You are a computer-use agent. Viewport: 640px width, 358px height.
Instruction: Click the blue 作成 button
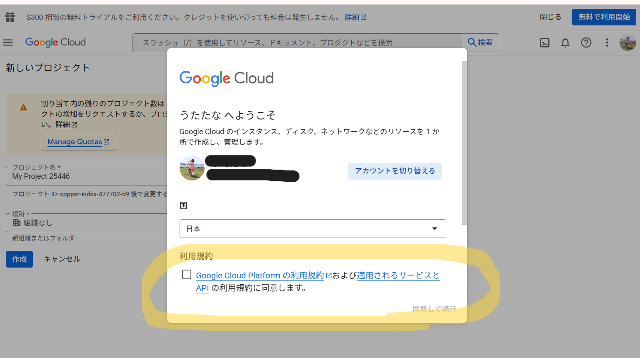pos(19,259)
